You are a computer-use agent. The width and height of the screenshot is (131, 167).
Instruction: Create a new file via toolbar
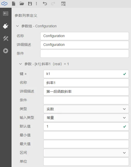click(x=14, y=4)
